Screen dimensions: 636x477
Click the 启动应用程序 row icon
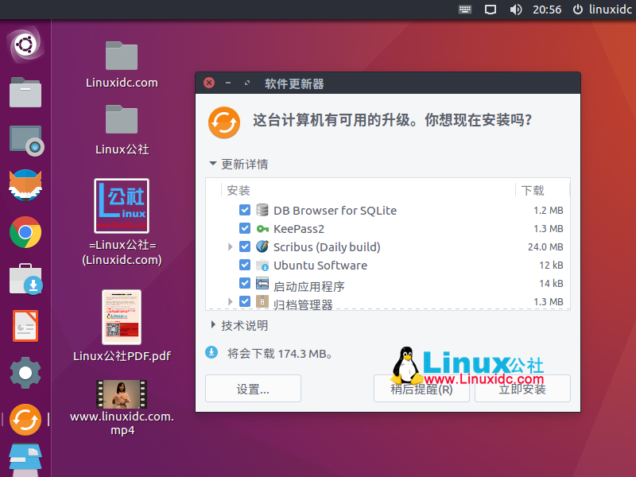262,283
